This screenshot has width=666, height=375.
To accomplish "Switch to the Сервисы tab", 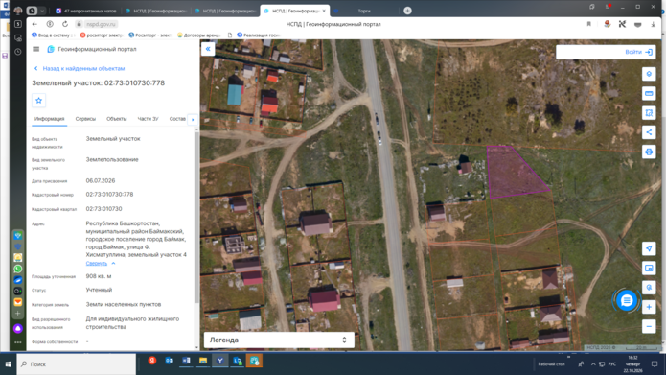I will [x=85, y=119].
